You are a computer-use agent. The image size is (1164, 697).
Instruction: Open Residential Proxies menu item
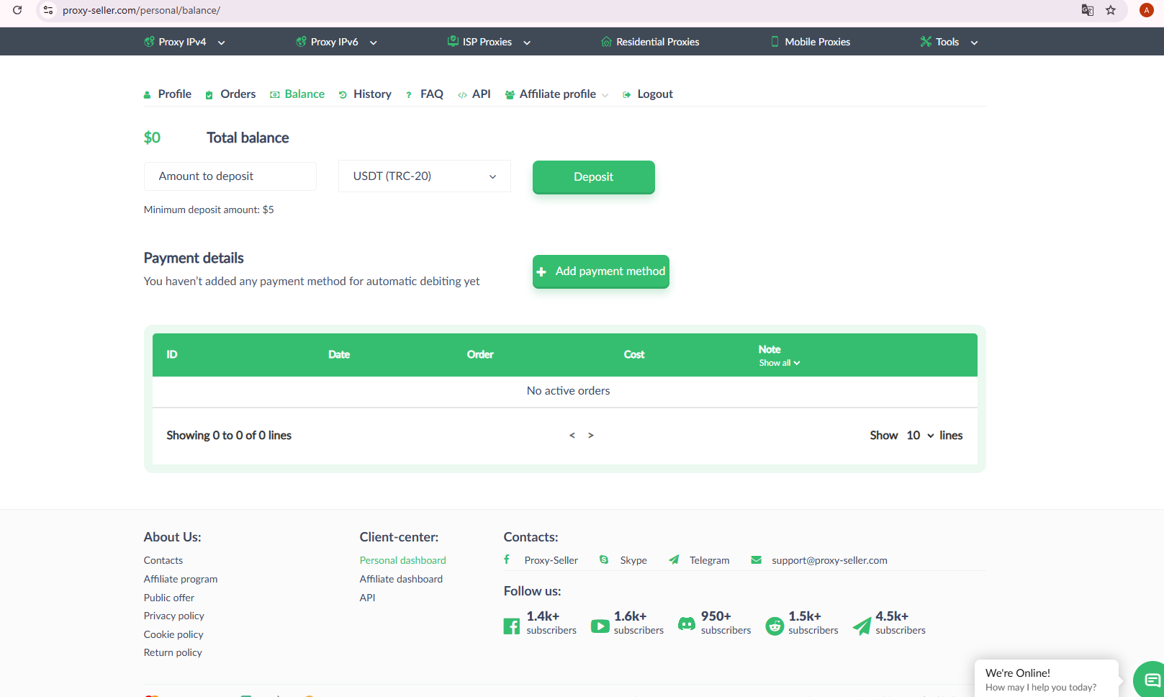tap(658, 42)
